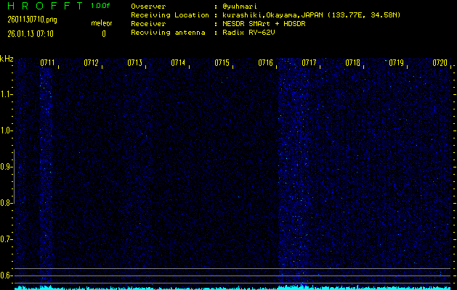Click the 0.6 frequency axis label
Image resolution: width=457 pixels, height=290 pixels.
click(x=6, y=275)
